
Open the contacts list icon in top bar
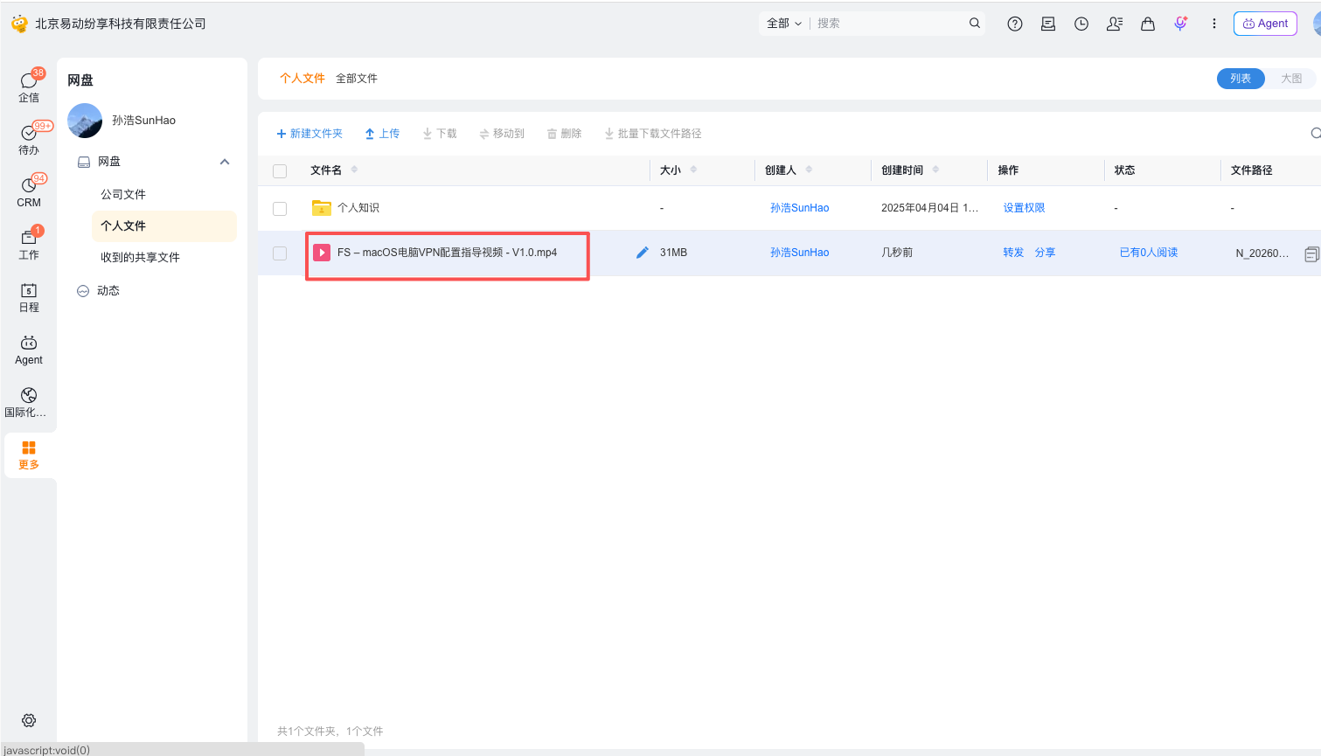tap(1115, 24)
